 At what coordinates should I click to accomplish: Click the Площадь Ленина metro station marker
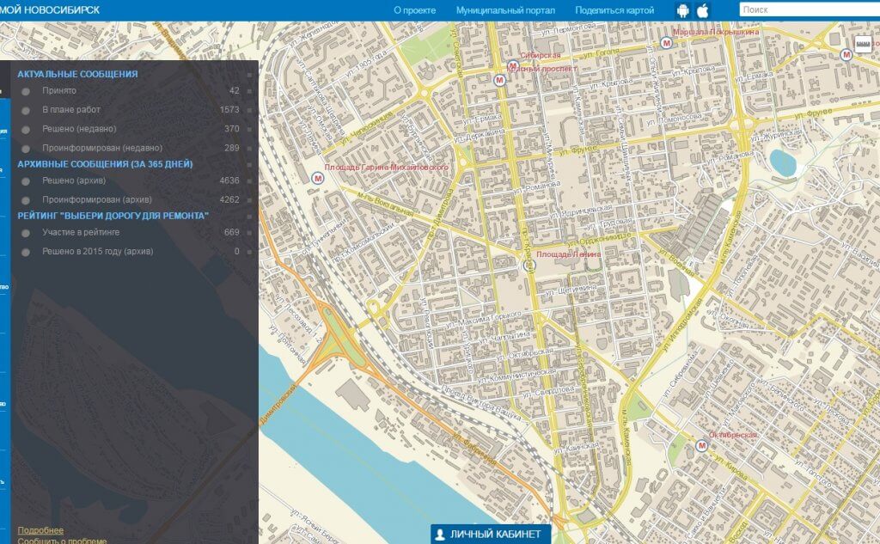[x=528, y=266]
